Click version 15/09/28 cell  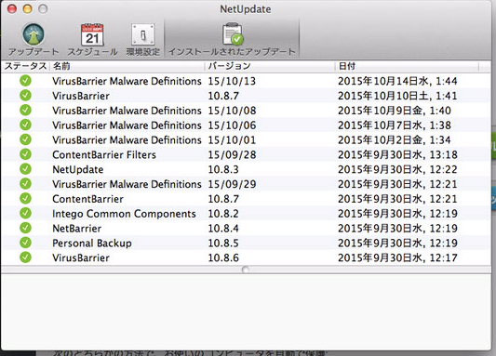232,155
